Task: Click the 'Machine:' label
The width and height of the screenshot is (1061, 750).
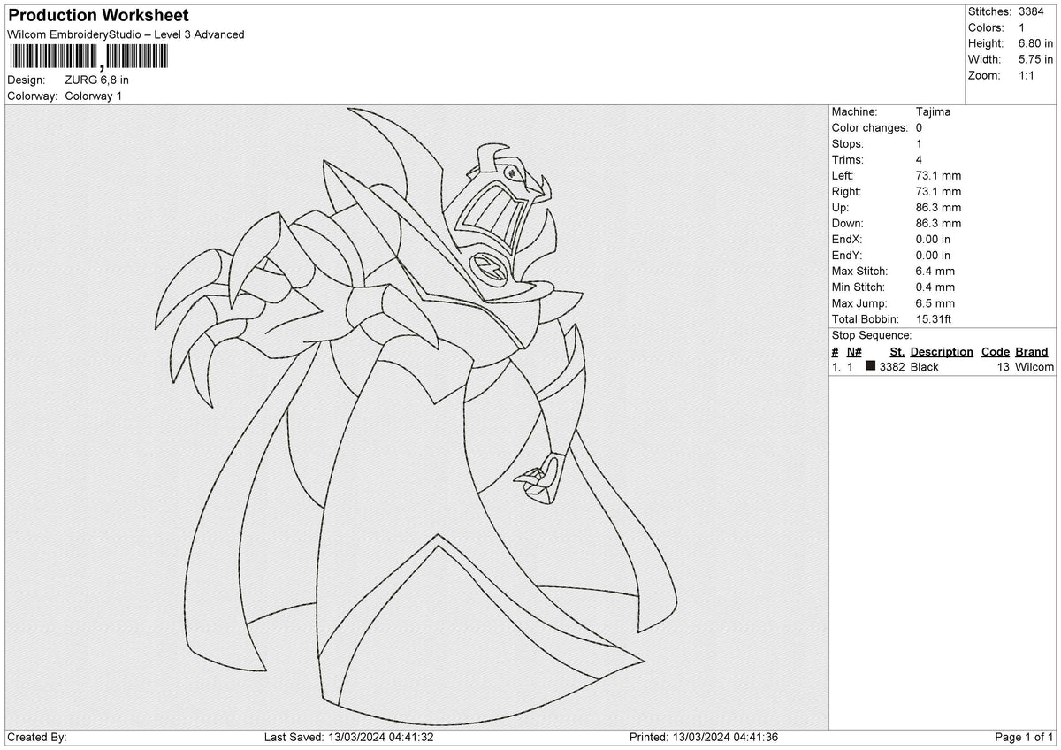Action: click(x=855, y=111)
